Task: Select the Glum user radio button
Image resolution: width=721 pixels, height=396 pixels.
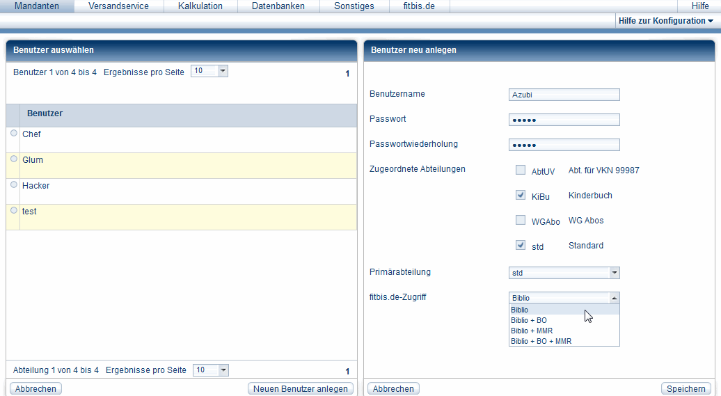Action: point(14,159)
